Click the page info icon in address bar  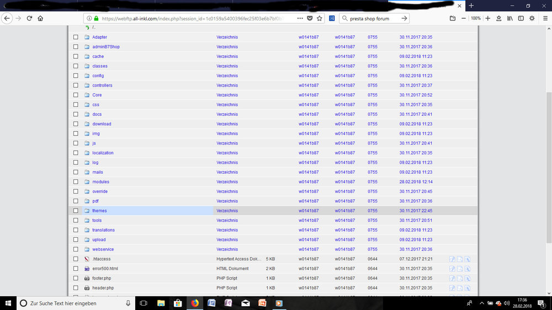(89, 18)
